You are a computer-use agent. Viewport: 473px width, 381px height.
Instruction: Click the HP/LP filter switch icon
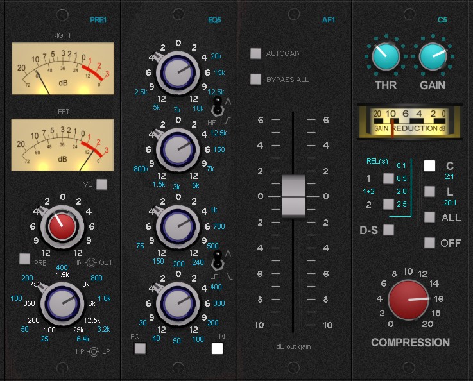point(94,351)
